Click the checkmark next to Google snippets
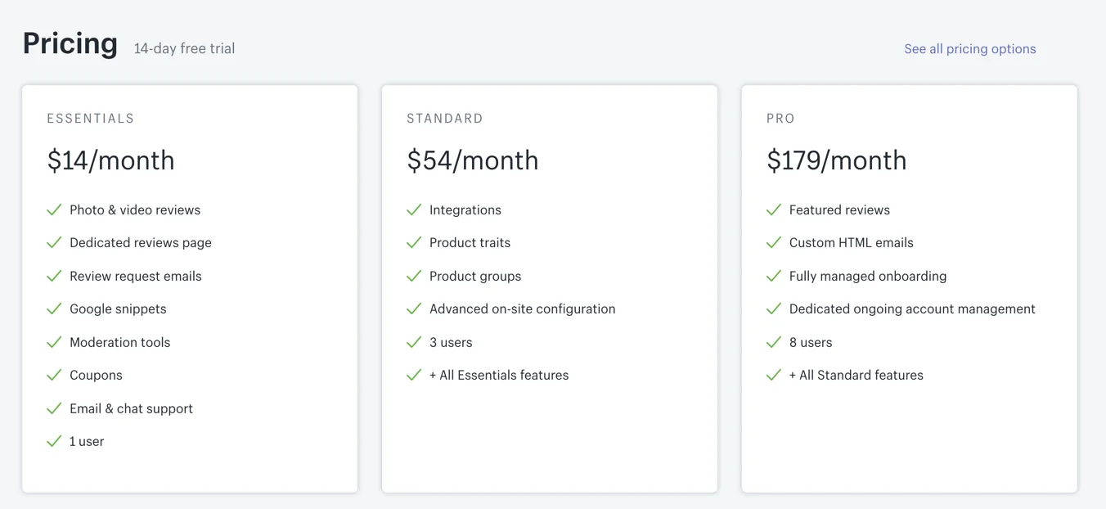1106x509 pixels. coord(54,309)
